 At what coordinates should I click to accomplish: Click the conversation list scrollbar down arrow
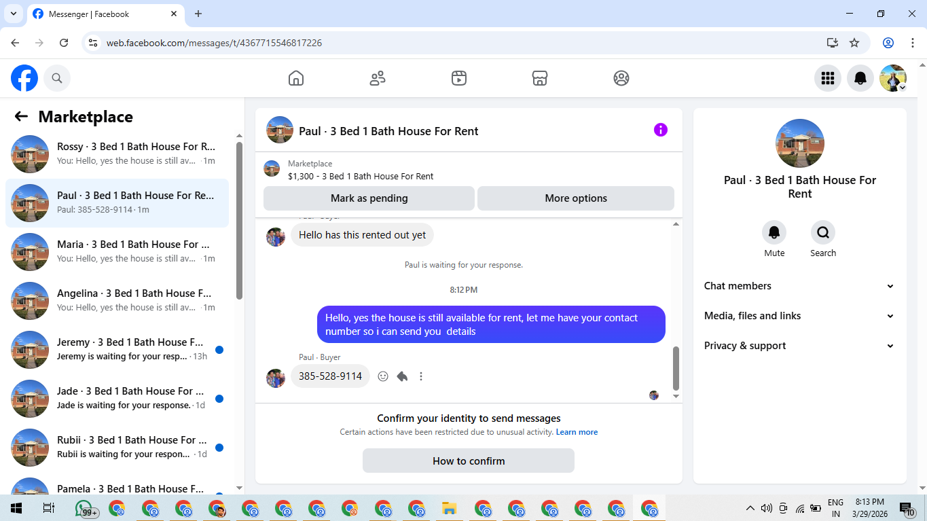(239, 488)
